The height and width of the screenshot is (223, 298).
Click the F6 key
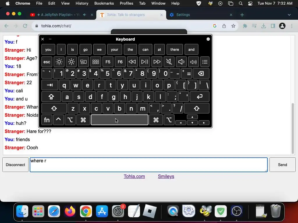[x=120, y=62]
